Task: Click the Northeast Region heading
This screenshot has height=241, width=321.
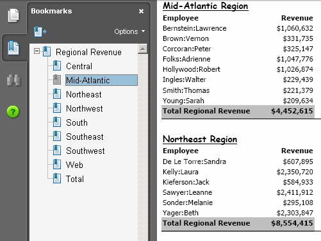Action: [x=200, y=139]
